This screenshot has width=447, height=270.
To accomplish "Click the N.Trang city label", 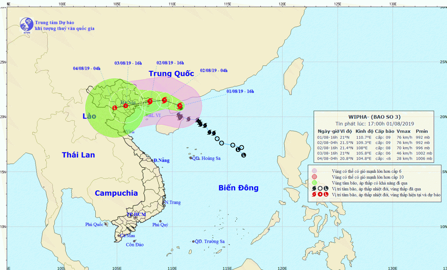I will pyautogui.click(x=173, y=202).
